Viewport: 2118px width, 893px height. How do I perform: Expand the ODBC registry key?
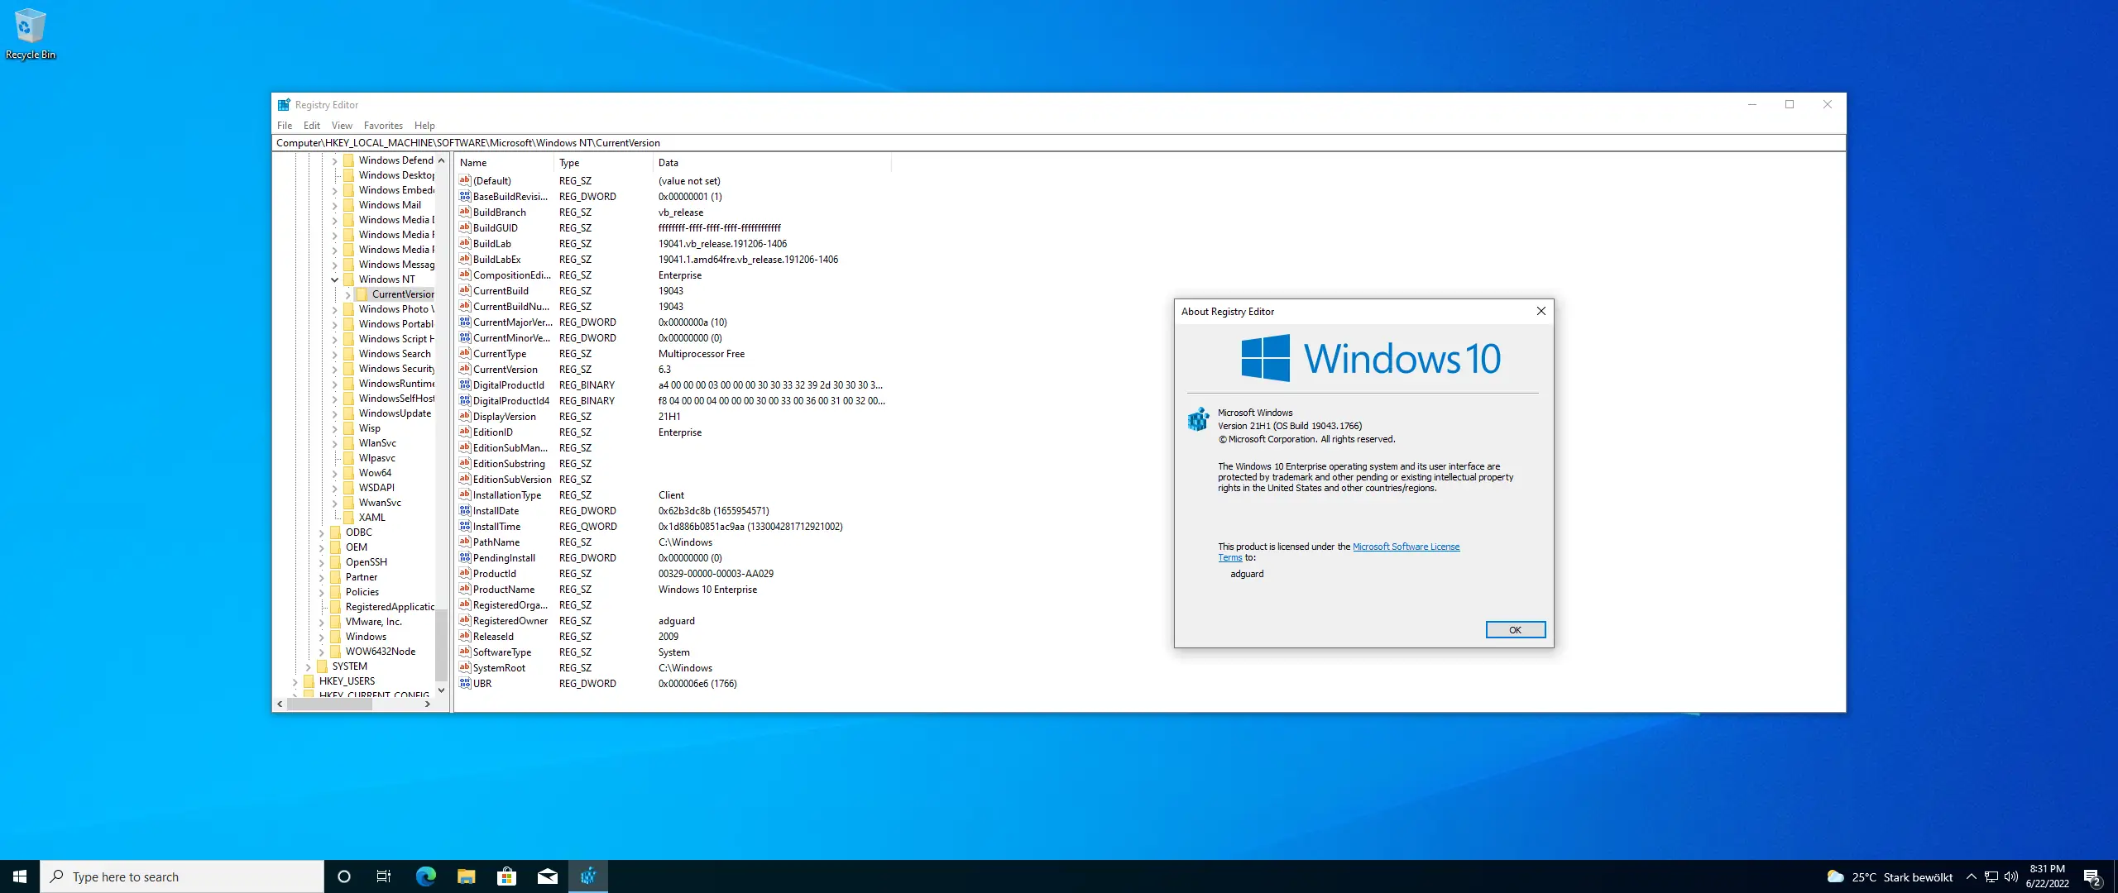pyautogui.click(x=322, y=532)
